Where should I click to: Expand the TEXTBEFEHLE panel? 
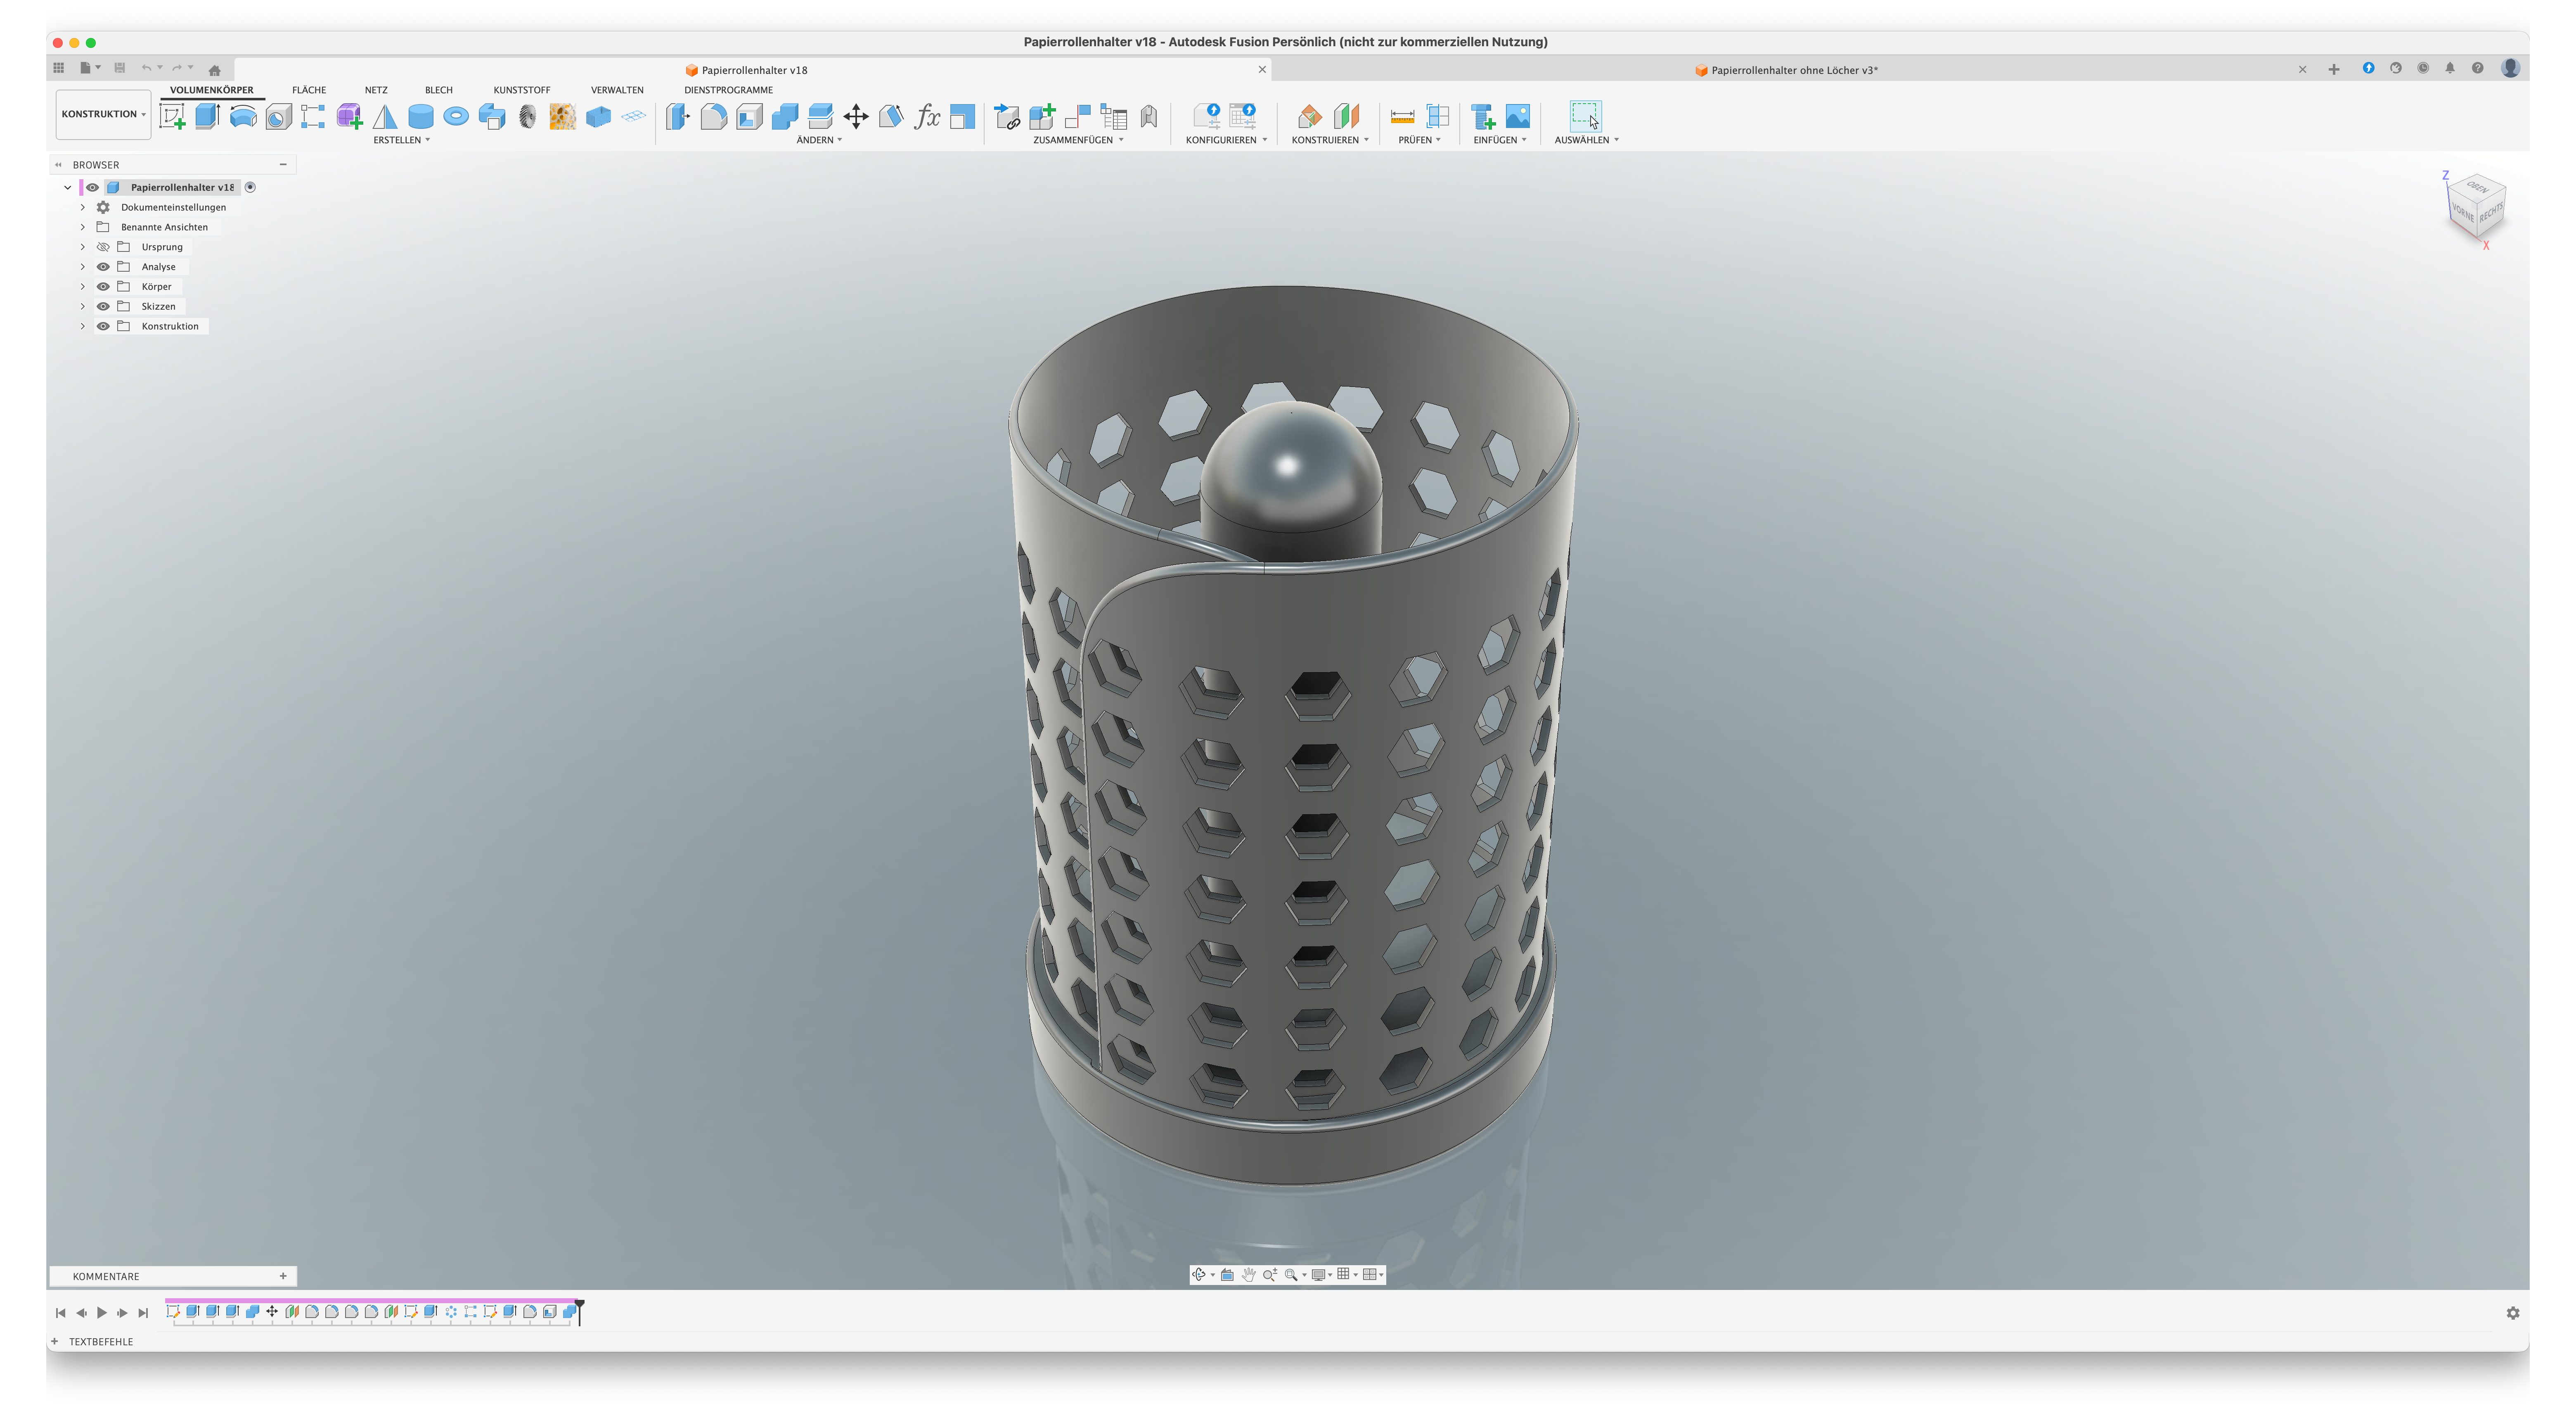(54, 1342)
